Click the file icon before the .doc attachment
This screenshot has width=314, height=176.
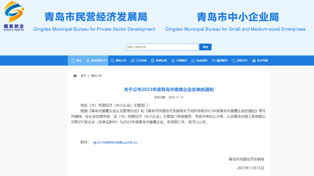coord(95,142)
